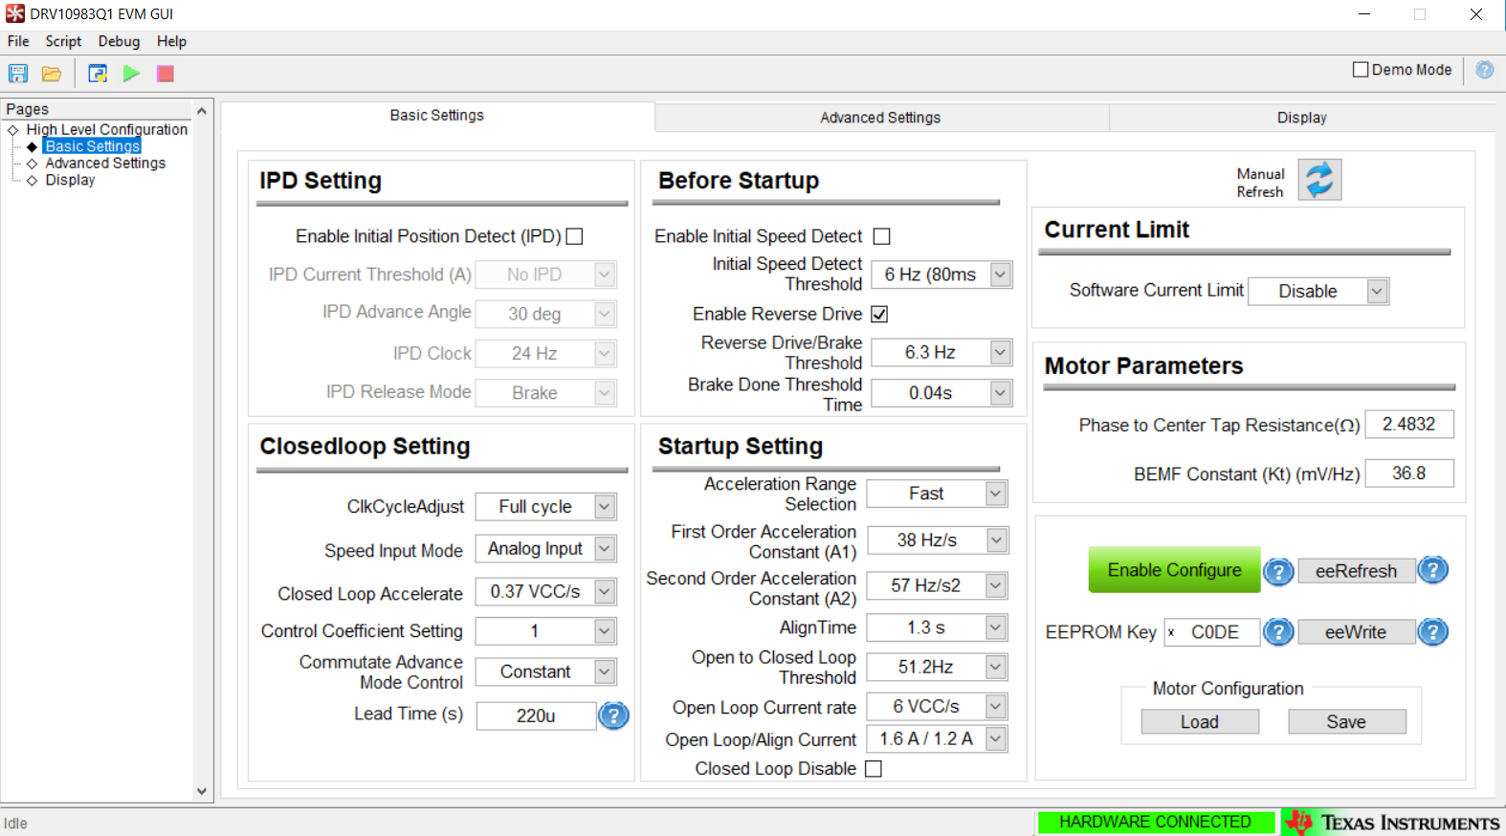
Task: Toggle the Demo Mode checkbox
Action: (x=1361, y=70)
